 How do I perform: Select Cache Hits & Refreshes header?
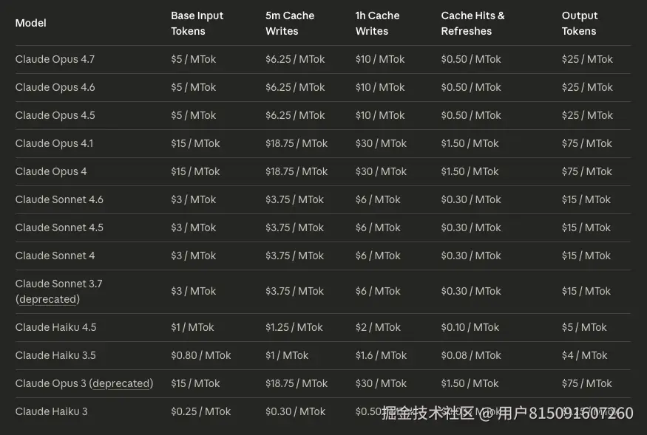click(x=472, y=23)
